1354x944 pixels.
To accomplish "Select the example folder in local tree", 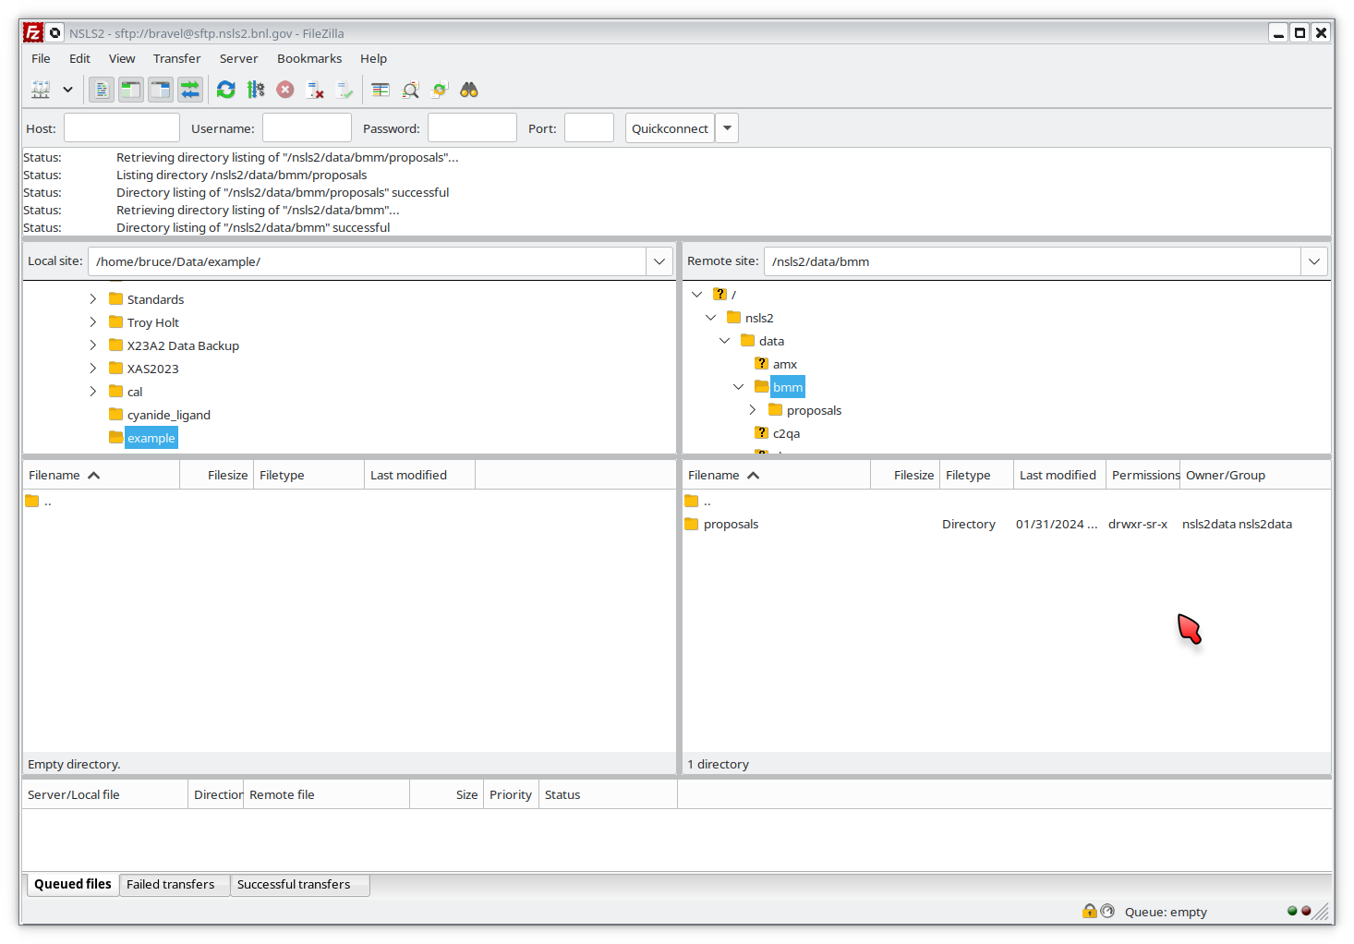I will click(151, 438).
